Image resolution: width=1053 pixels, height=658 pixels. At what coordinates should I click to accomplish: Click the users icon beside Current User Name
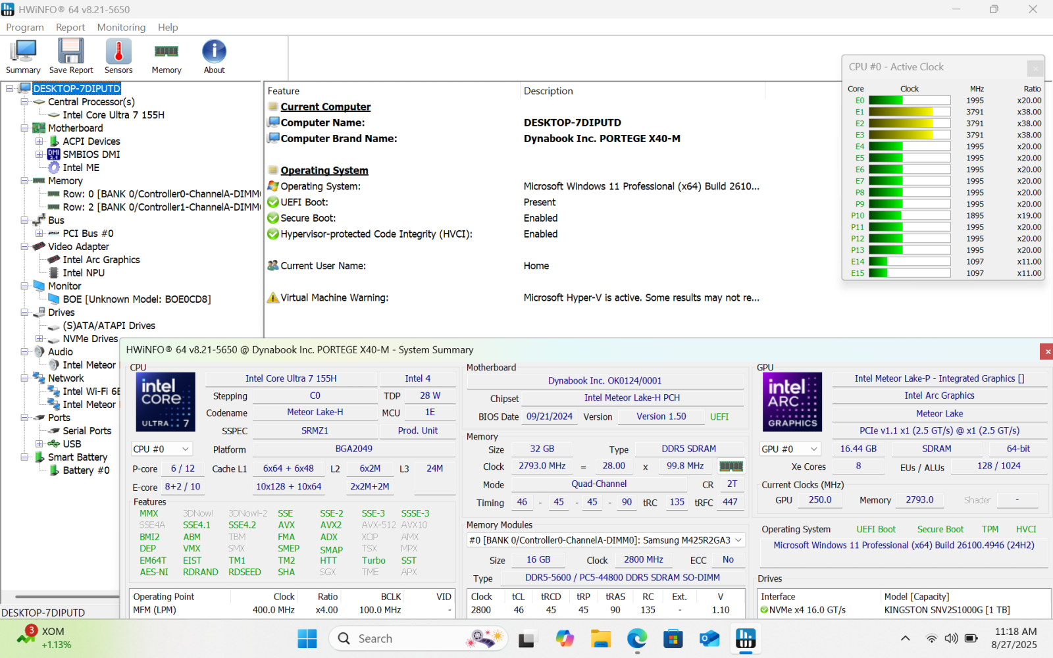click(273, 266)
